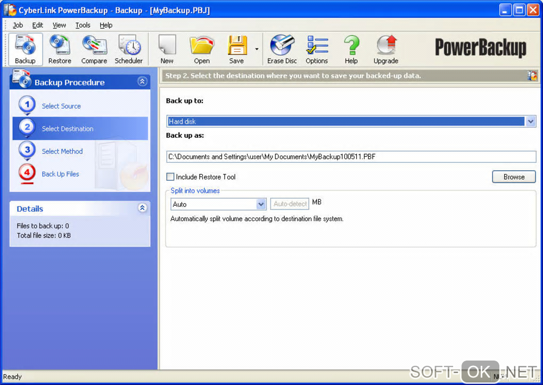Collapse the Backup Procedure panel

(x=142, y=81)
